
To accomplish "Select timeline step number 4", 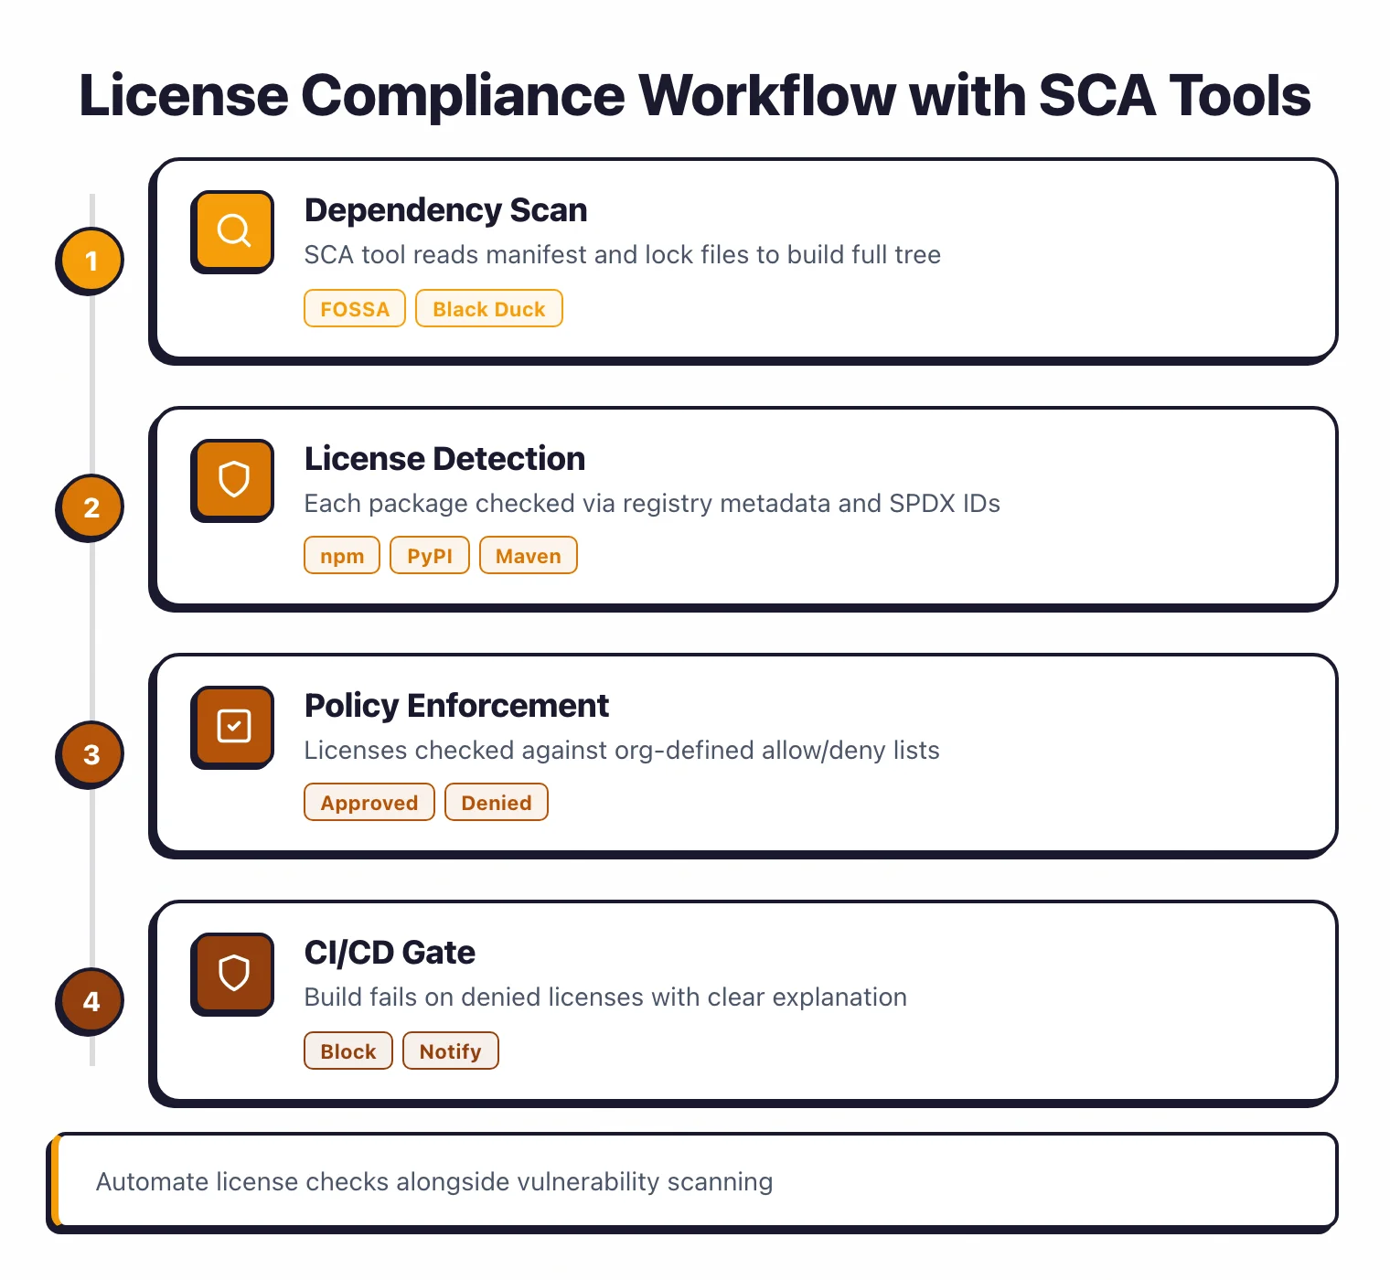I will click(90, 1001).
